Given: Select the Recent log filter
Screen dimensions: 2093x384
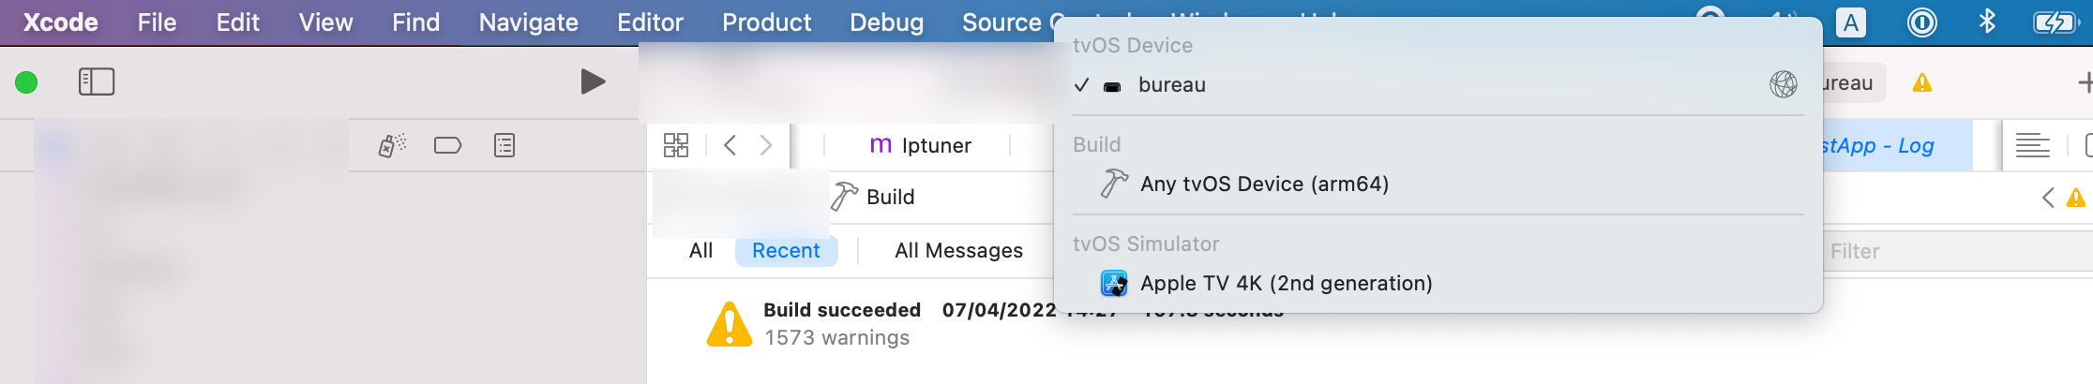Looking at the screenshot, I should [x=786, y=251].
